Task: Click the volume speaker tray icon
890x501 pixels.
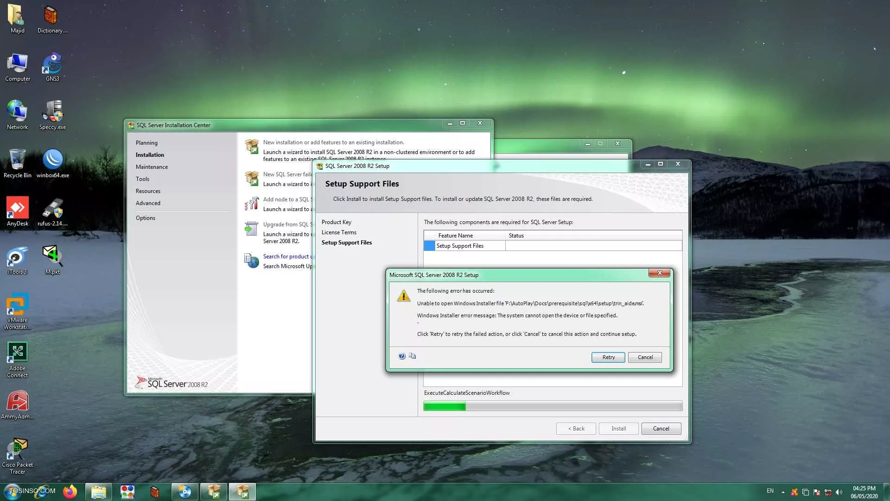Action: [839, 492]
